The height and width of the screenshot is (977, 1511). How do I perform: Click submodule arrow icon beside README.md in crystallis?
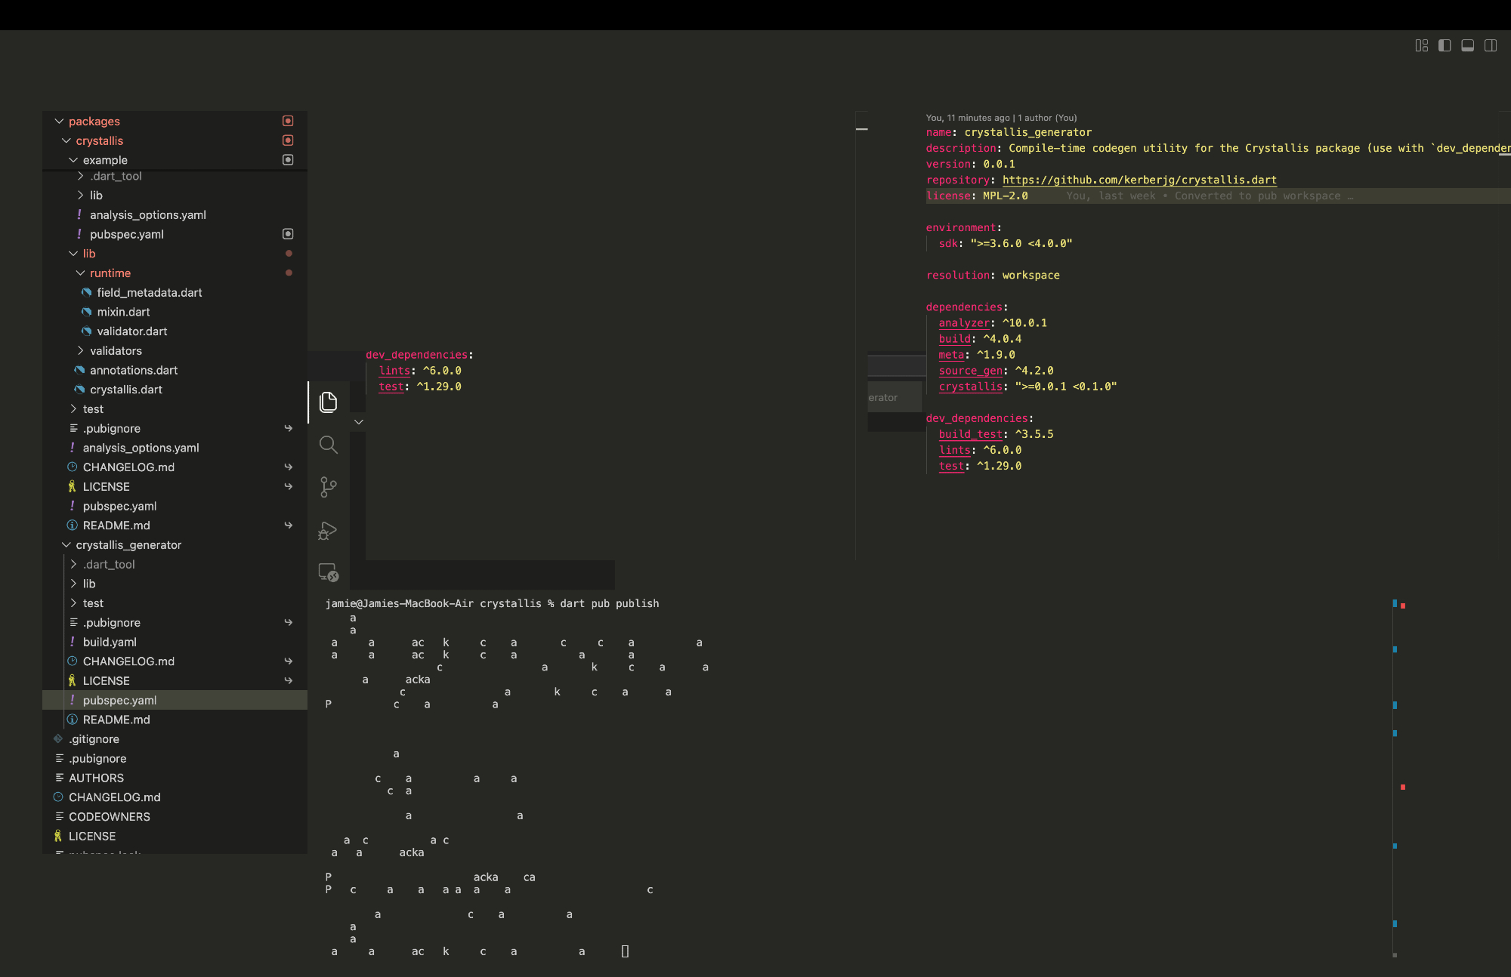[288, 525]
